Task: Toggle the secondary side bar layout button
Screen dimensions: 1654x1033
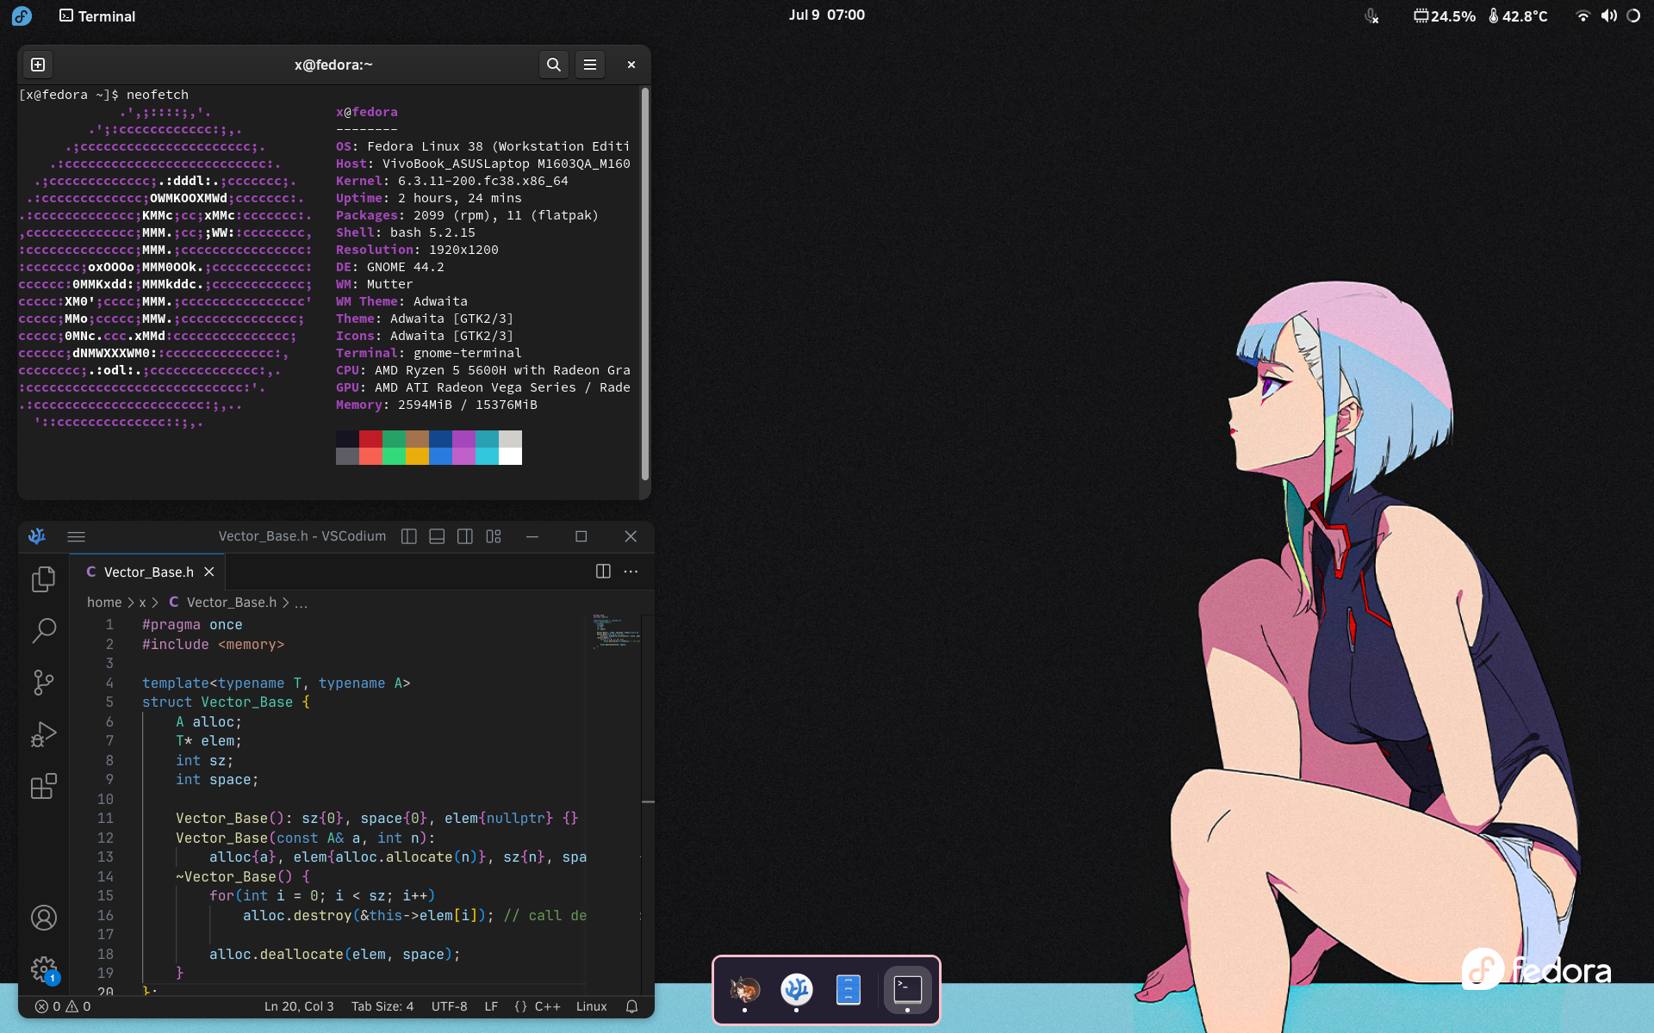Action: click(x=465, y=536)
